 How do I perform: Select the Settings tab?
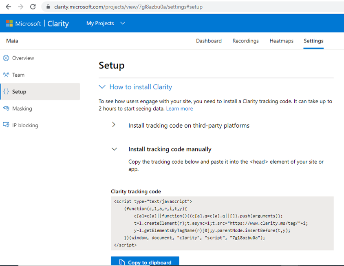click(313, 41)
